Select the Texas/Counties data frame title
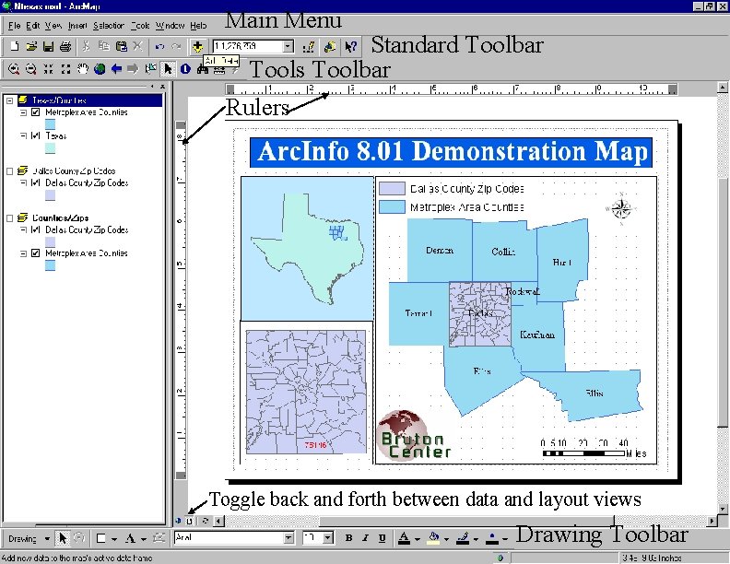Viewport: 730px width, 564px height. (x=59, y=100)
